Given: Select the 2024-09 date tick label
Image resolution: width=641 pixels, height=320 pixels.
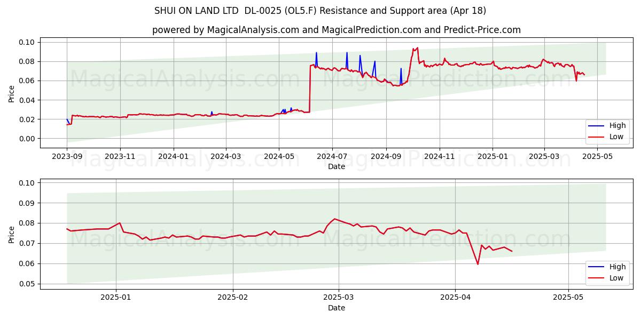Looking at the screenshot, I should (386, 157).
